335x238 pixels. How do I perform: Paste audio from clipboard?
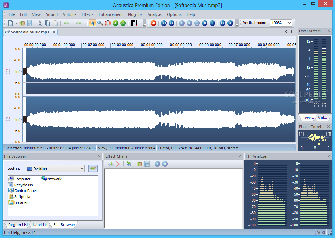[x=55, y=23]
